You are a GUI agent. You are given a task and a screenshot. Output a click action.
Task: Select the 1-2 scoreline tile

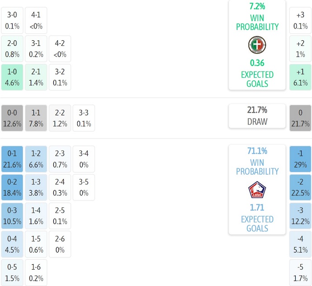(x=36, y=159)
